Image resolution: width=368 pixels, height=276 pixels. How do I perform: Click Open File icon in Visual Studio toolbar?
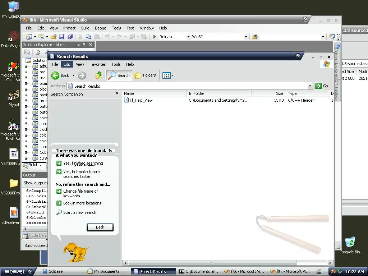54,37
